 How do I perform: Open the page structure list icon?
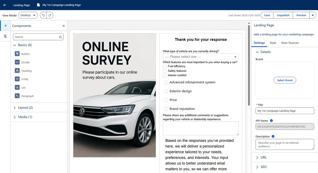5,36
